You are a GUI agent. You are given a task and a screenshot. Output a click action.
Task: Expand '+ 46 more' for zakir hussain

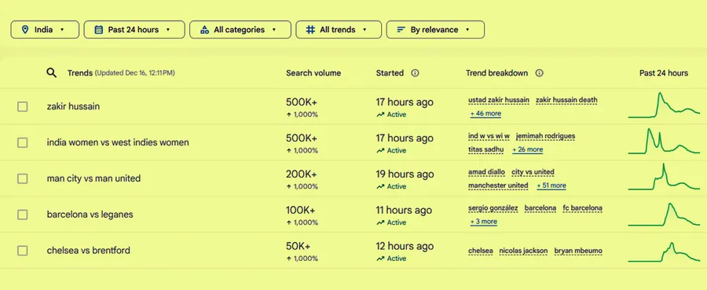click(485, 114)
